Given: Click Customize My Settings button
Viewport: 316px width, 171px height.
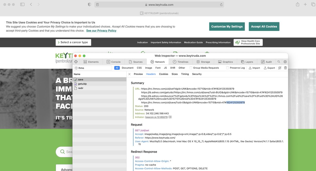Looking at the screenshot, I should coord(227,26).
